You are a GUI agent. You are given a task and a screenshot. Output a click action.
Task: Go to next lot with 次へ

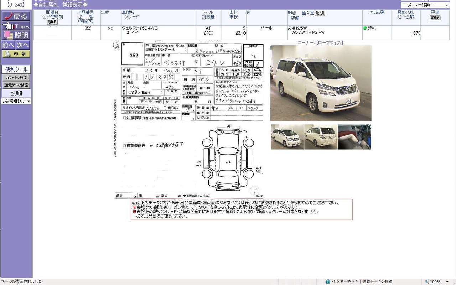coord(22,45)
